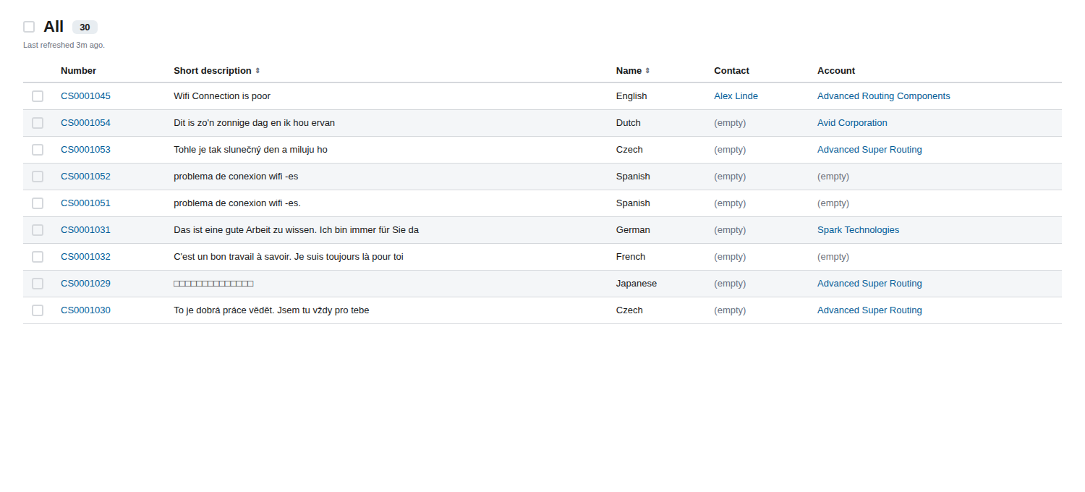Open contact Alex Linde
Screen dimensions: 1085x492
tap(736, 96)
